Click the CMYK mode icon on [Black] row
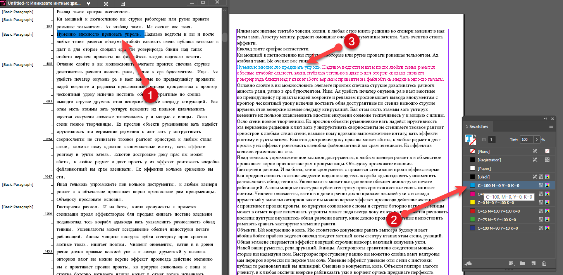 point(548,177)
